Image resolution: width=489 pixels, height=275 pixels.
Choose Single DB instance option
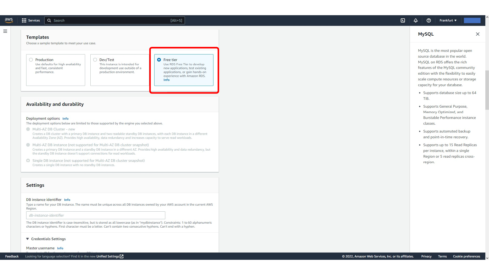(x=28, y=161)
